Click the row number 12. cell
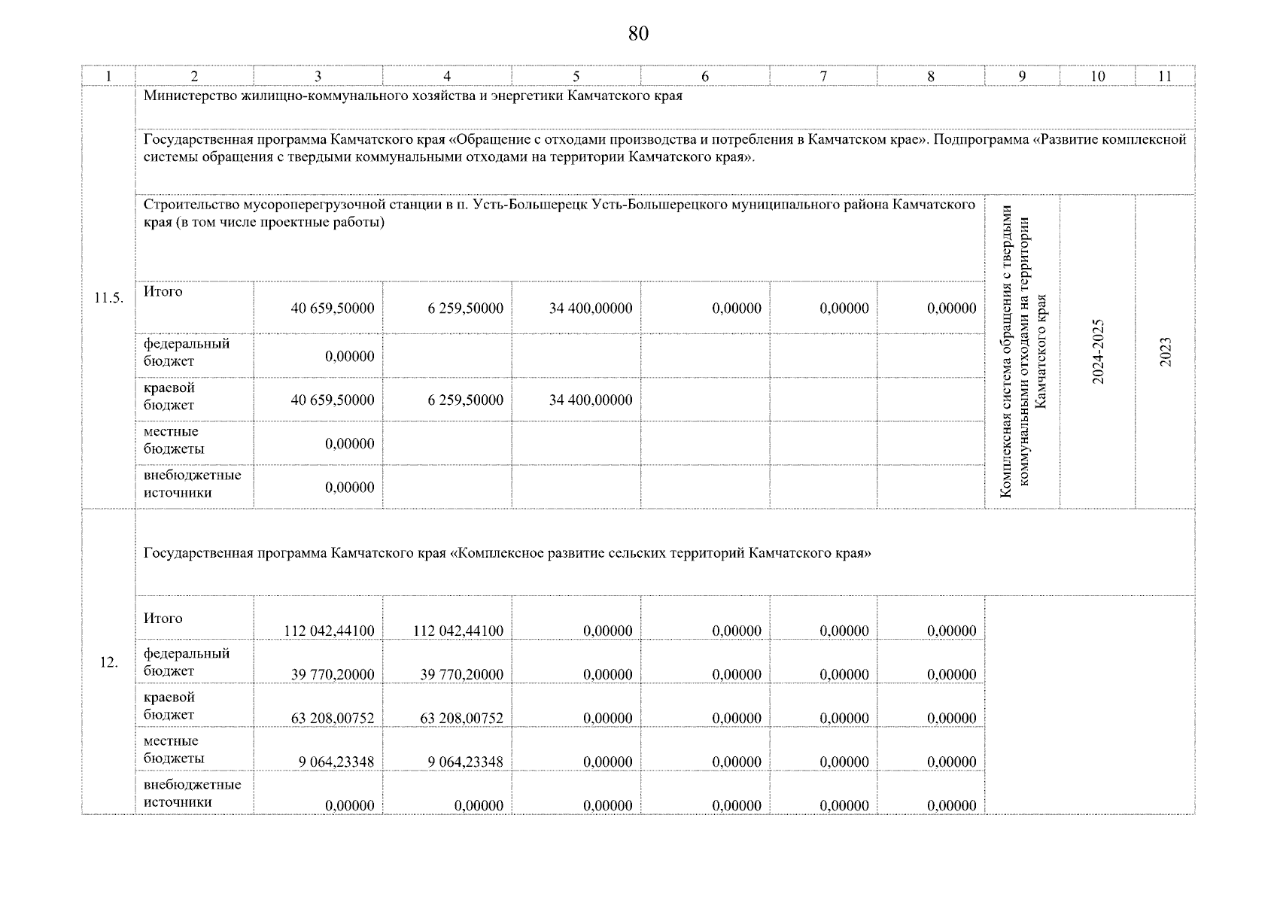1277x903 pixels. click(108, 662)
